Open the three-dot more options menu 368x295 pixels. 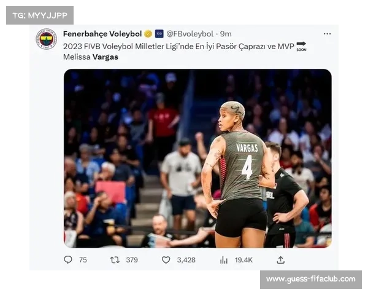click(x=327, y=34)
